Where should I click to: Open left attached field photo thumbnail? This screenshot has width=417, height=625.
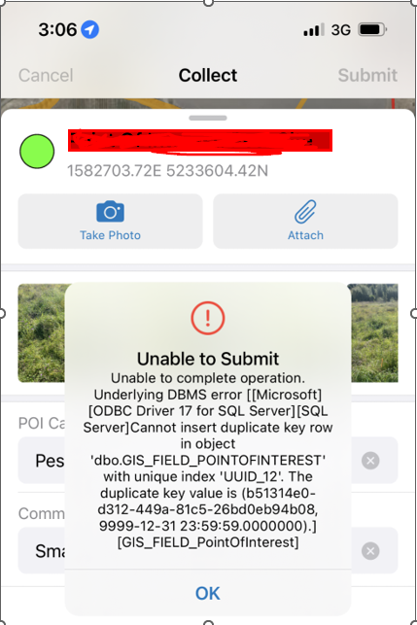(42, 332)
